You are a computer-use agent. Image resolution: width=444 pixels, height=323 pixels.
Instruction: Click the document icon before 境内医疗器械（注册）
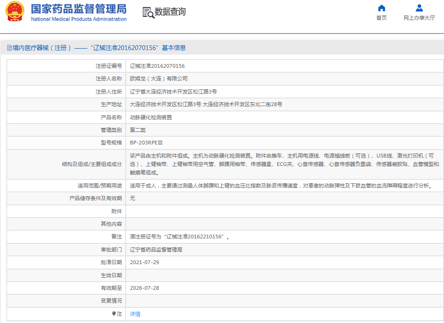pyautogui.click(x=10, y=48)
